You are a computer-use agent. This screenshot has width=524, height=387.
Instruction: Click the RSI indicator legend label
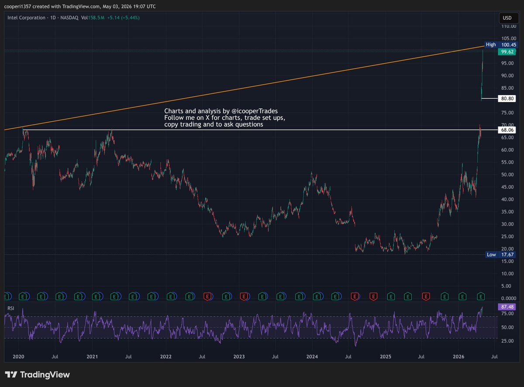(x=10, y=308)
